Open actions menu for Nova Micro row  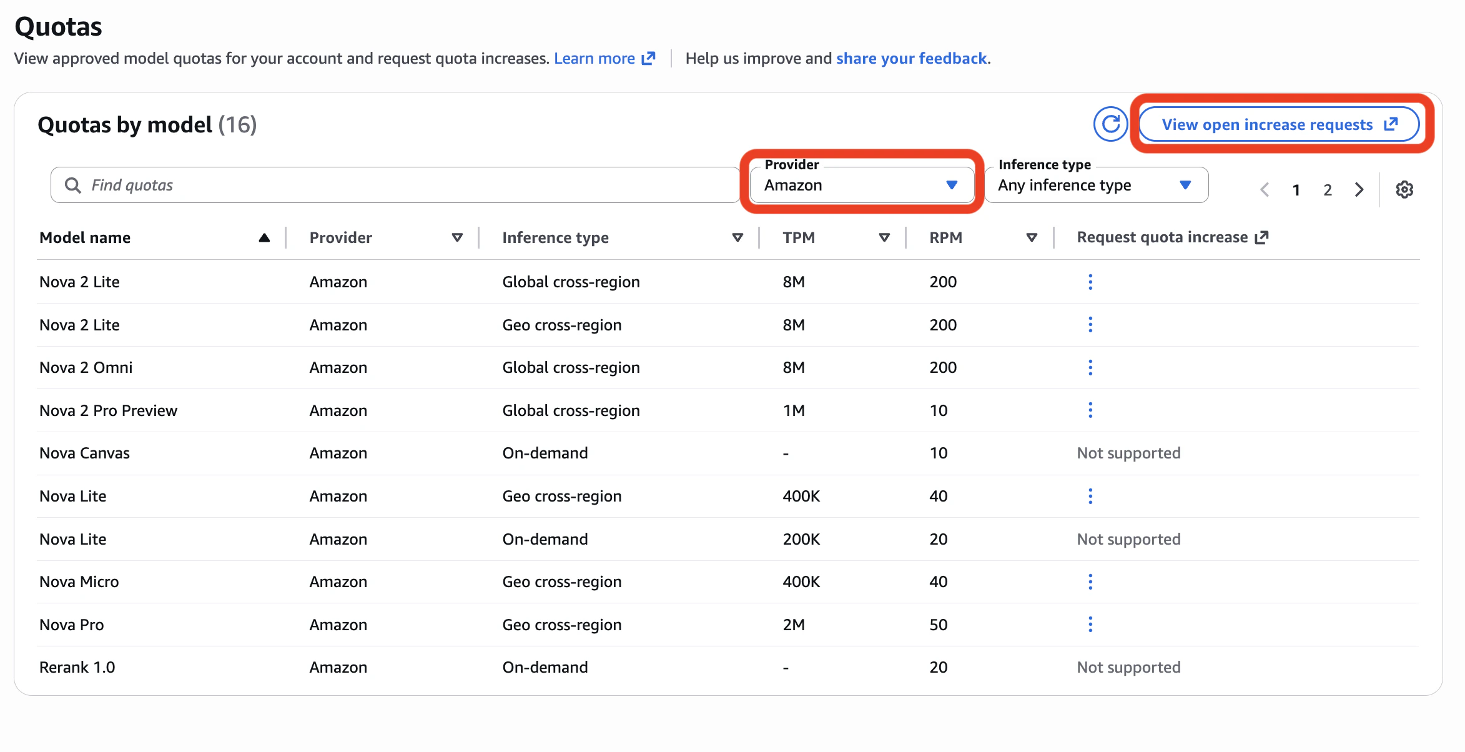(1090, 581)
